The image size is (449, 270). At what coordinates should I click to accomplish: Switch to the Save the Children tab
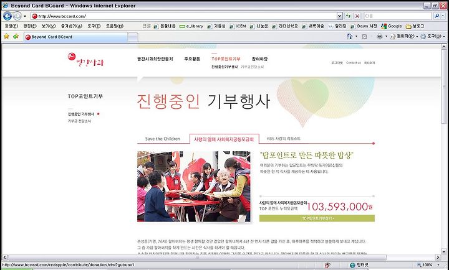tap(163, 139)
